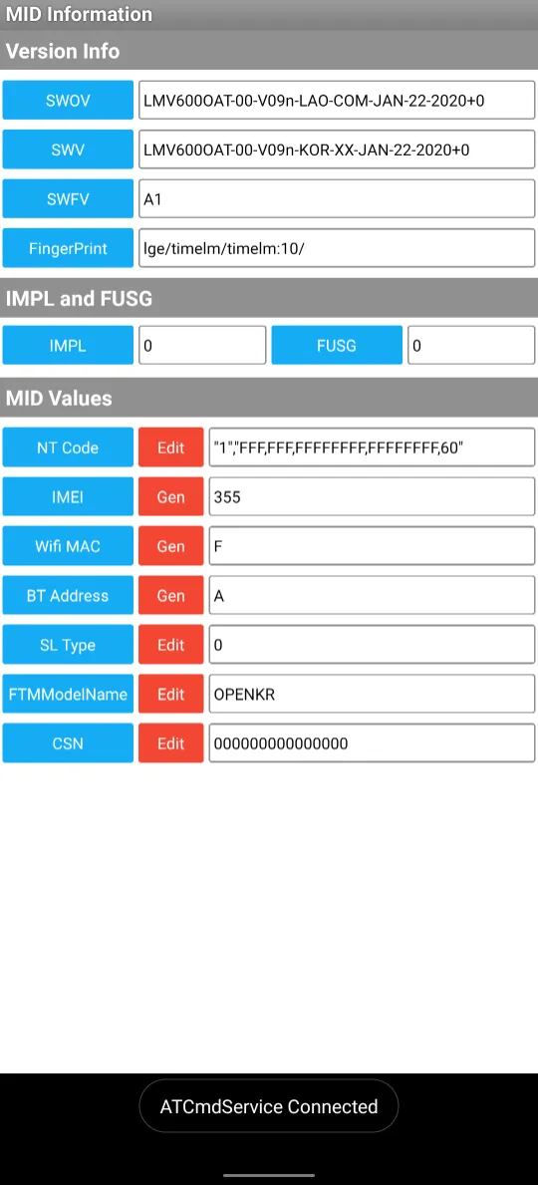
Task: Edit the FTMModelName value
Action: tap(170, 694)
